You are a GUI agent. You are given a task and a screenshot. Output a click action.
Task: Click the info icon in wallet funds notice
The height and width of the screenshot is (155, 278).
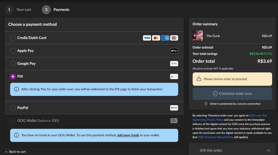tap(16, 135)
